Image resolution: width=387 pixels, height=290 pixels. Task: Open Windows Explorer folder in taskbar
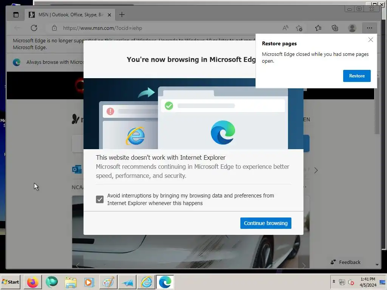coord(71,282)
